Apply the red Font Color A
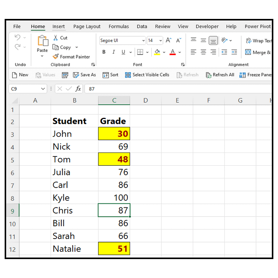The height and width of the screenshot is (278, 278). coord(173,52)
